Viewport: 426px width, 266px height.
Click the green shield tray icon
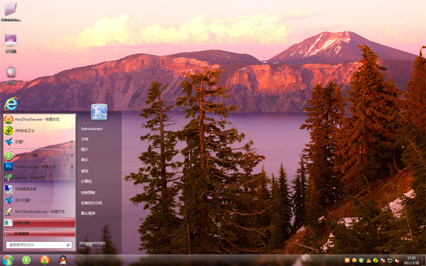361,260
